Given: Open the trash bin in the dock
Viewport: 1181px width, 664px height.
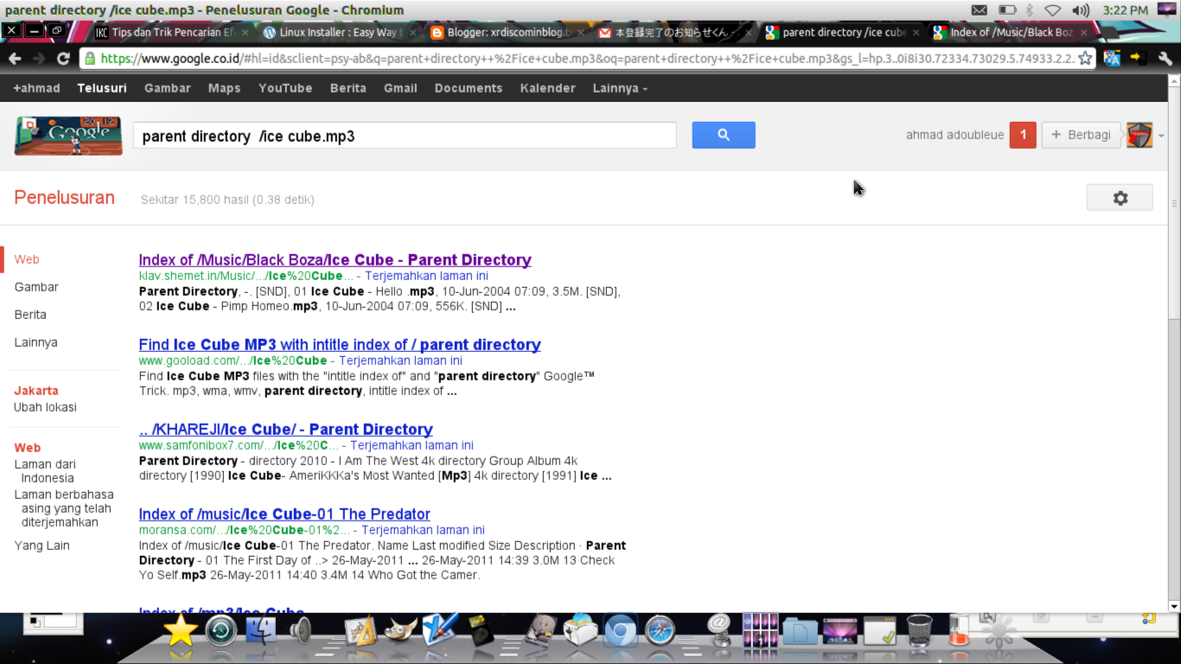Looking at the screenshot, I should [920, 632].
